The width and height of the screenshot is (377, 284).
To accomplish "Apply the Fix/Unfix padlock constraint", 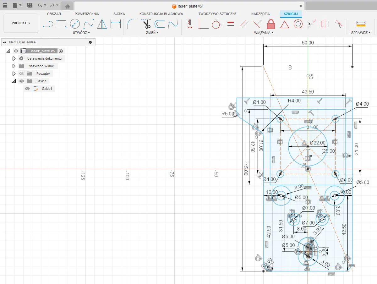I will pyautogui.click(x=271, y=24).
